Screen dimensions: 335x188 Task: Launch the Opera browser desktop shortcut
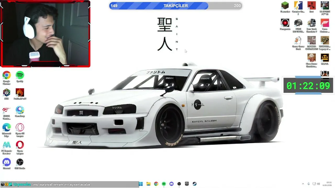click(20, 148)
